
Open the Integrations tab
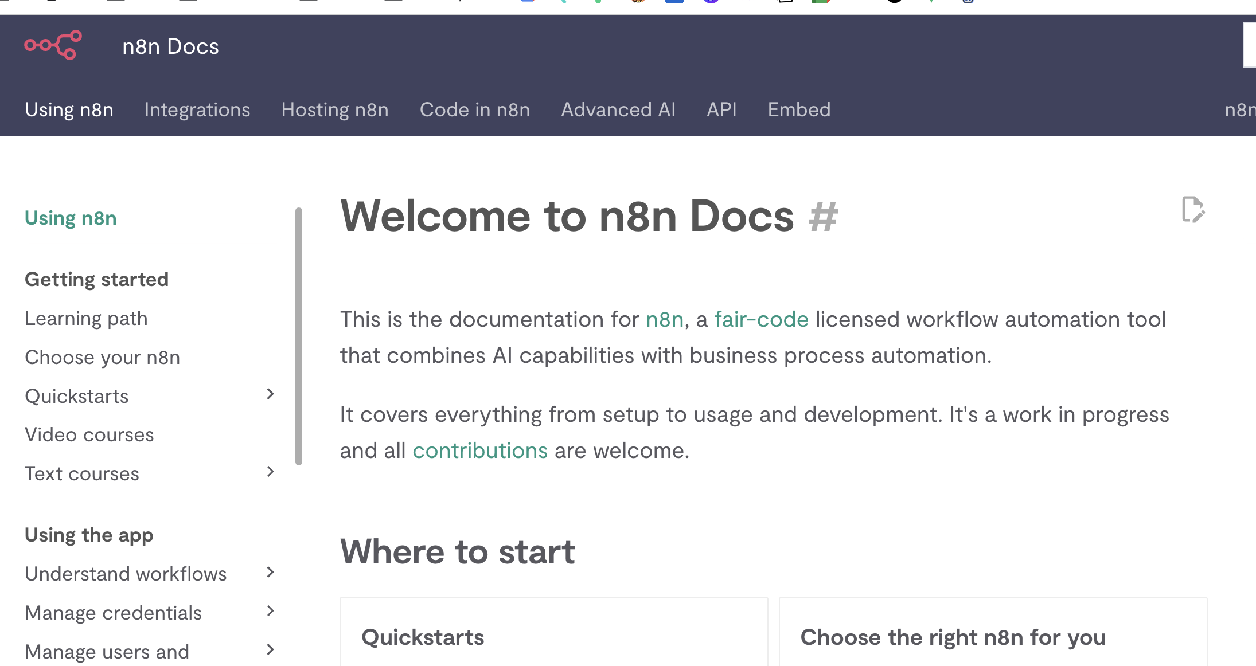[197, 109]
